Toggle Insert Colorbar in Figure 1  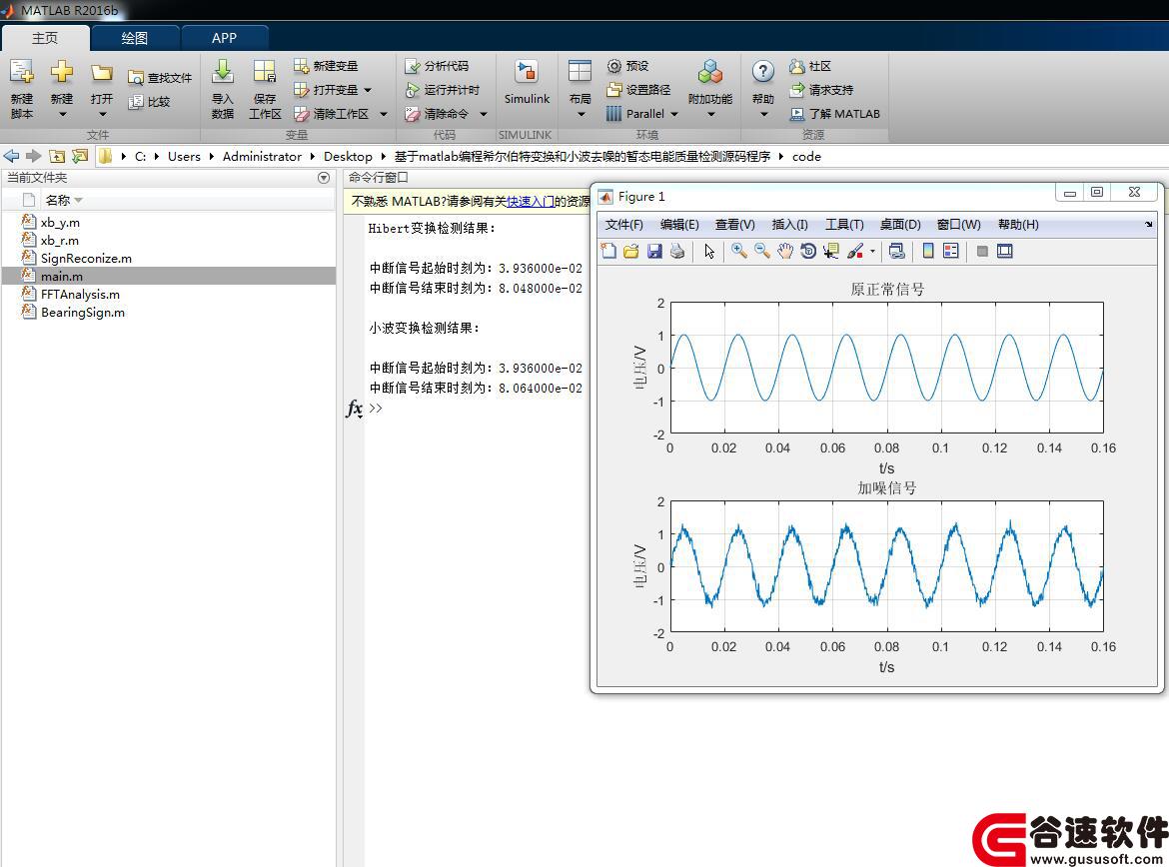[x=928, y=252]
